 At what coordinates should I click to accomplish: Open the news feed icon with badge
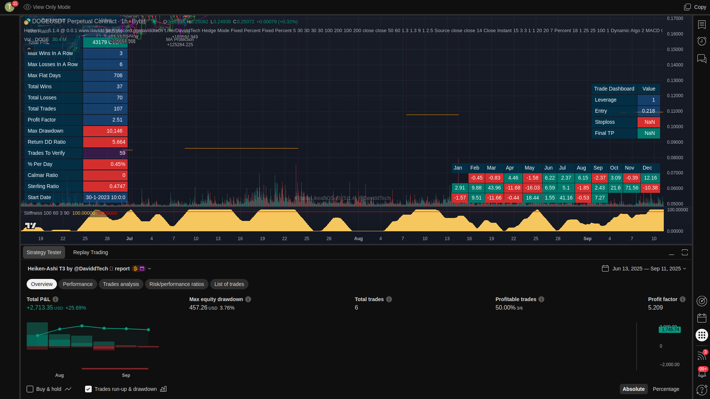[x=701, y=355]
